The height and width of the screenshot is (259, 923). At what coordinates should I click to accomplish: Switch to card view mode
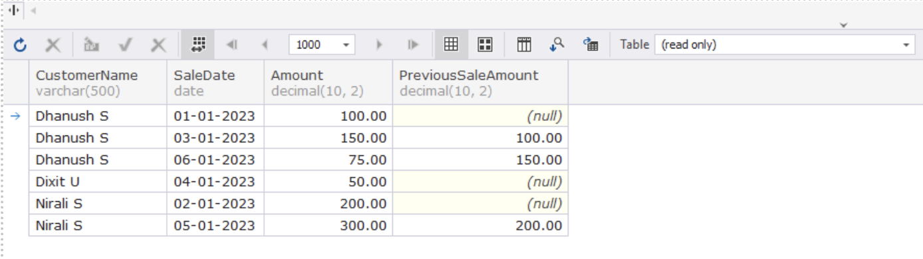485,44
